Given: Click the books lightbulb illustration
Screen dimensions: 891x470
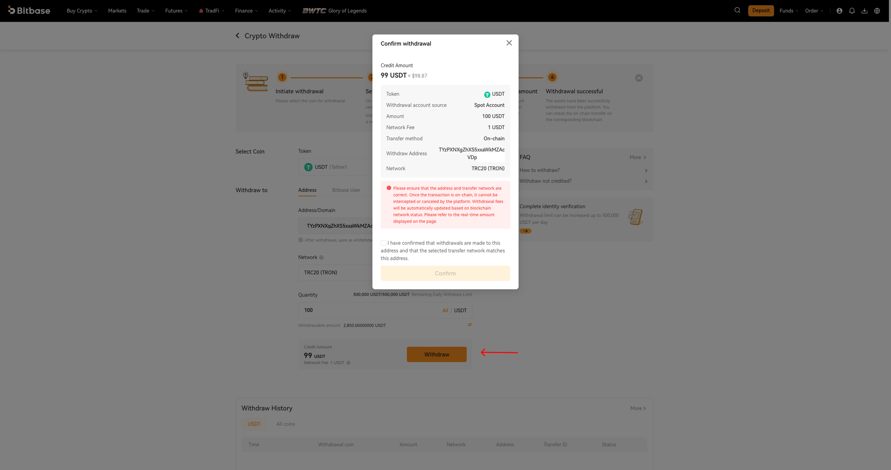Looking at the screenshot, I should pyautogui.click(x=256, y=81).
